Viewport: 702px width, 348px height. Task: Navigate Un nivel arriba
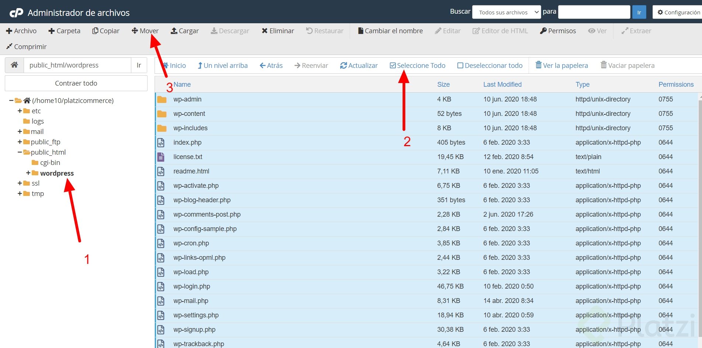pos(222,65)
